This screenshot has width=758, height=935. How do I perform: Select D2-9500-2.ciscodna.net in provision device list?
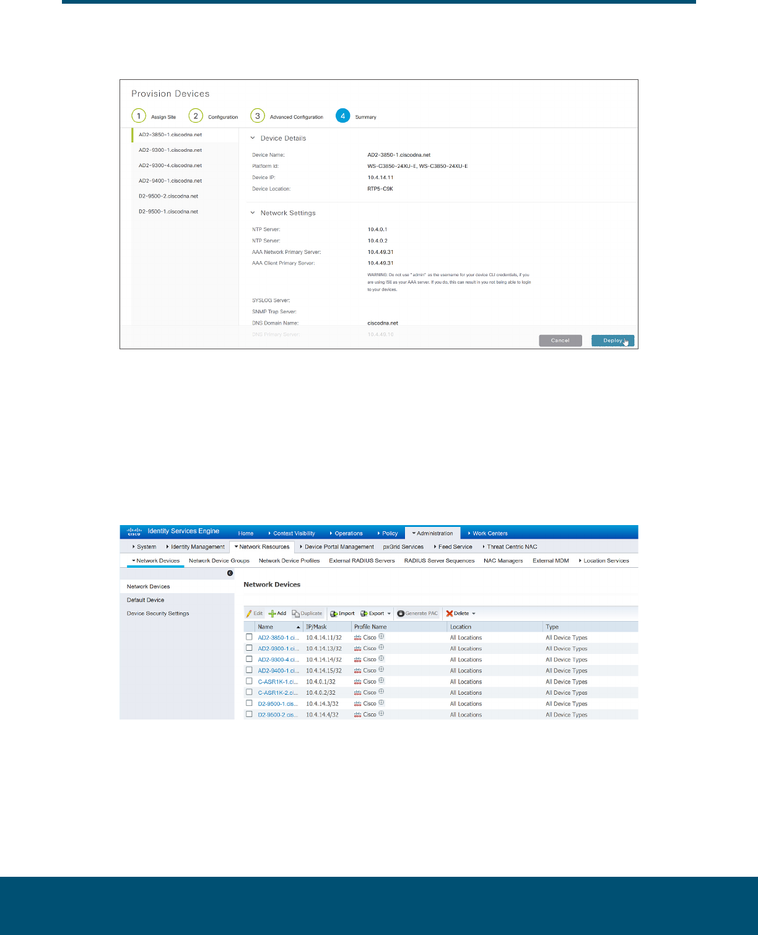click(x=168, y=196)
